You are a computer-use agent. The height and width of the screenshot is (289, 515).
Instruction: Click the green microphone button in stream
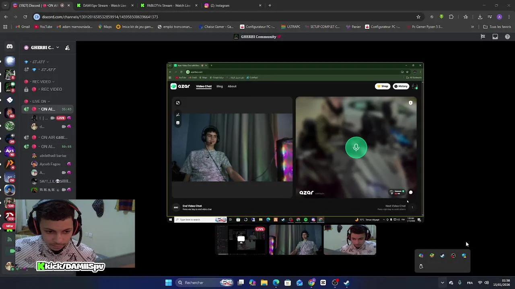click(356, 147)
